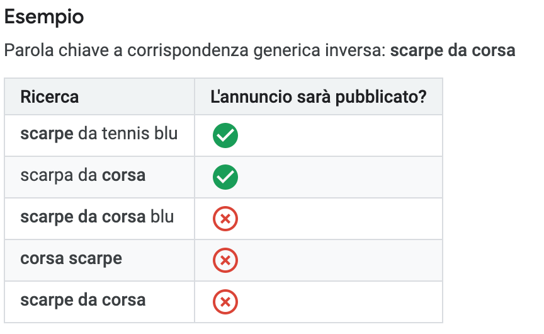Image resolution: width=544 pixels, height=334 pixels.
Task: Click red X icon for corsa scarpe
Action: pyautogui.click(x=225, y=260)
